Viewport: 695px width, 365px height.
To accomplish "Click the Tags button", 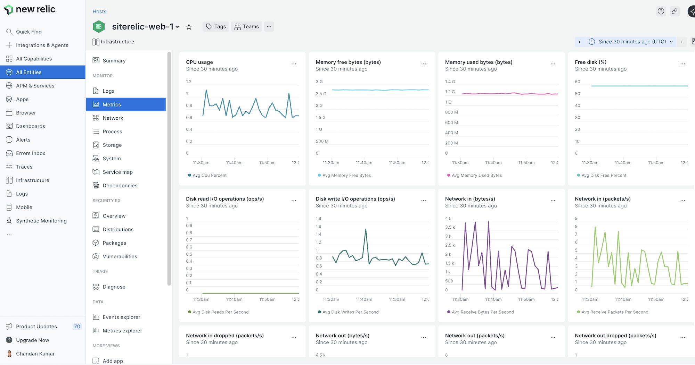I will [x=216, y=27].
